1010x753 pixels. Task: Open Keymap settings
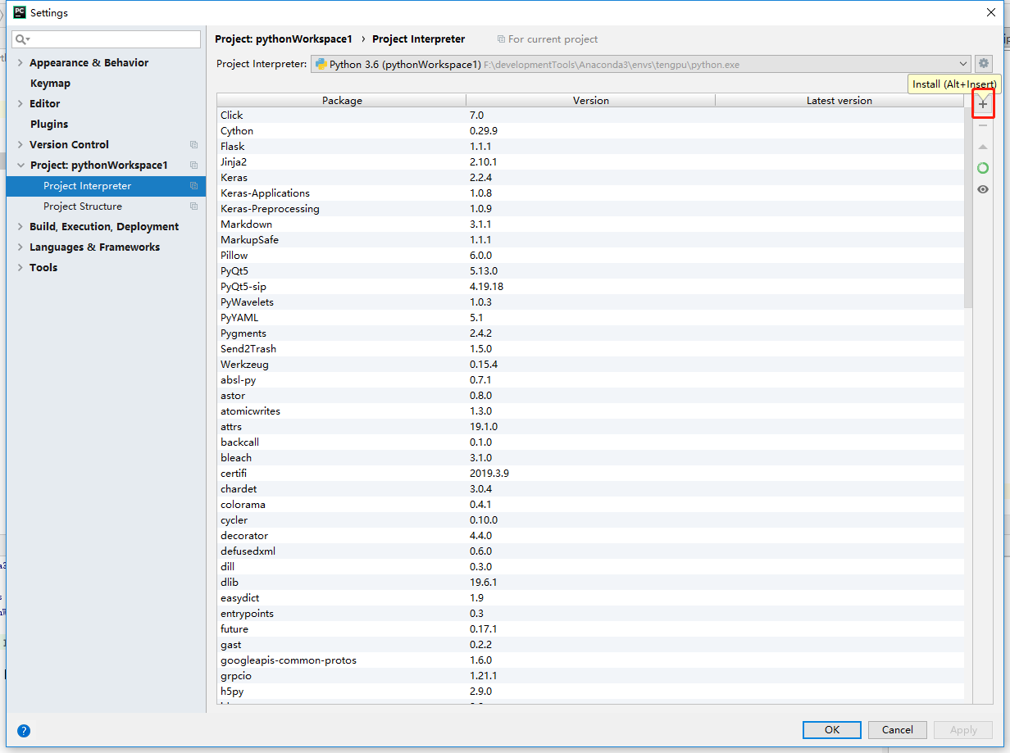50,84
